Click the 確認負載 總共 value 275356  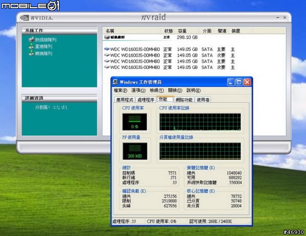170,196
